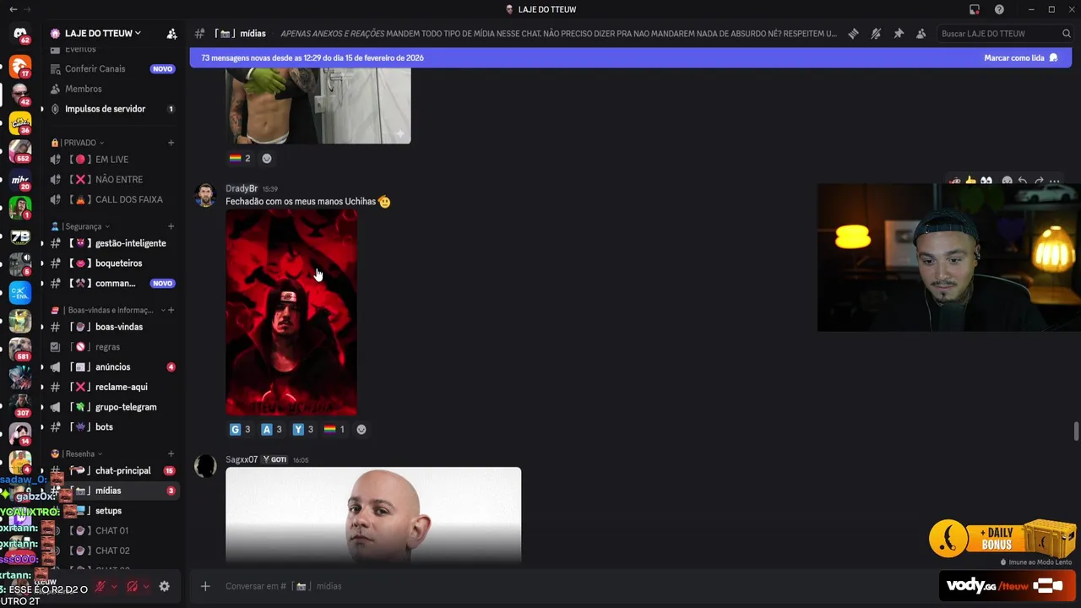Screen dimensions: 1081x608
Task: Collapse the Resenha category
Action: pyautogui.click(x=77, y=453)
